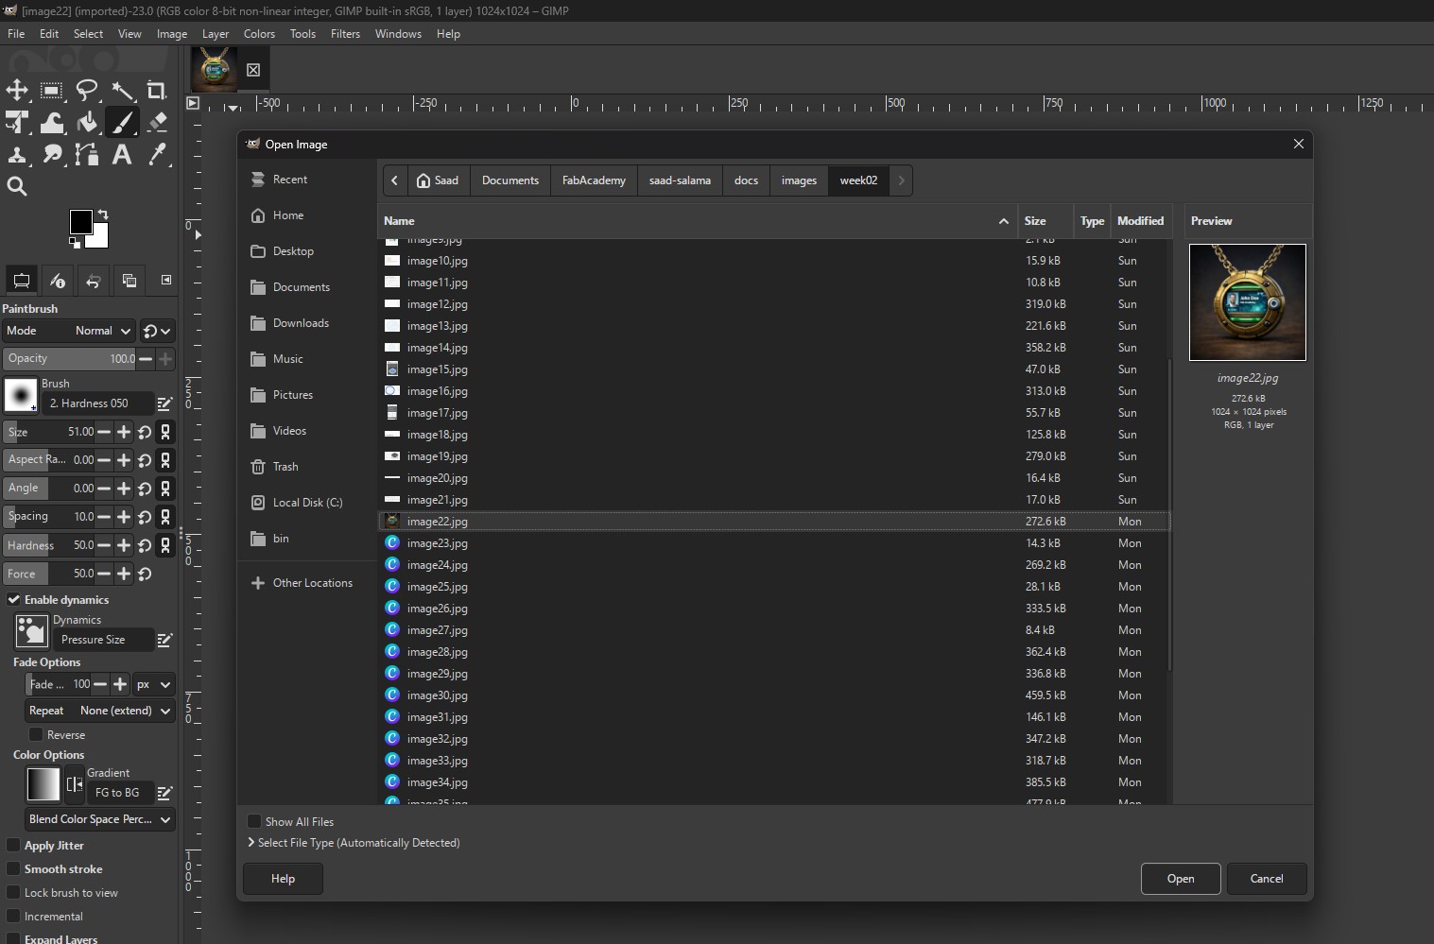Cancel the Open Image dialog
The width and height of the screenshot is (1434, 944).
pyautogui.click(x=1267, y=879)
